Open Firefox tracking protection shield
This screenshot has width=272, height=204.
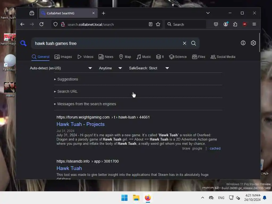(x=55, y=24)
